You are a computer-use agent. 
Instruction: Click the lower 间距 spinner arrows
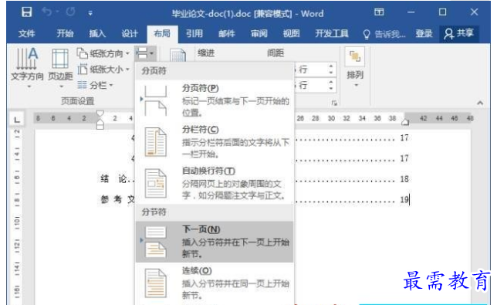(x=330, y=85)
